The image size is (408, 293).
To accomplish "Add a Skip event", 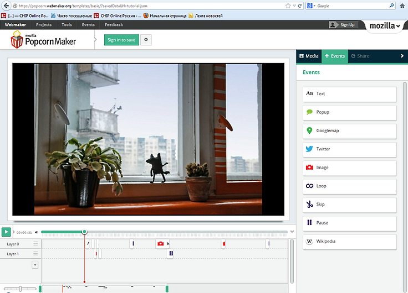I will point(350,205).
